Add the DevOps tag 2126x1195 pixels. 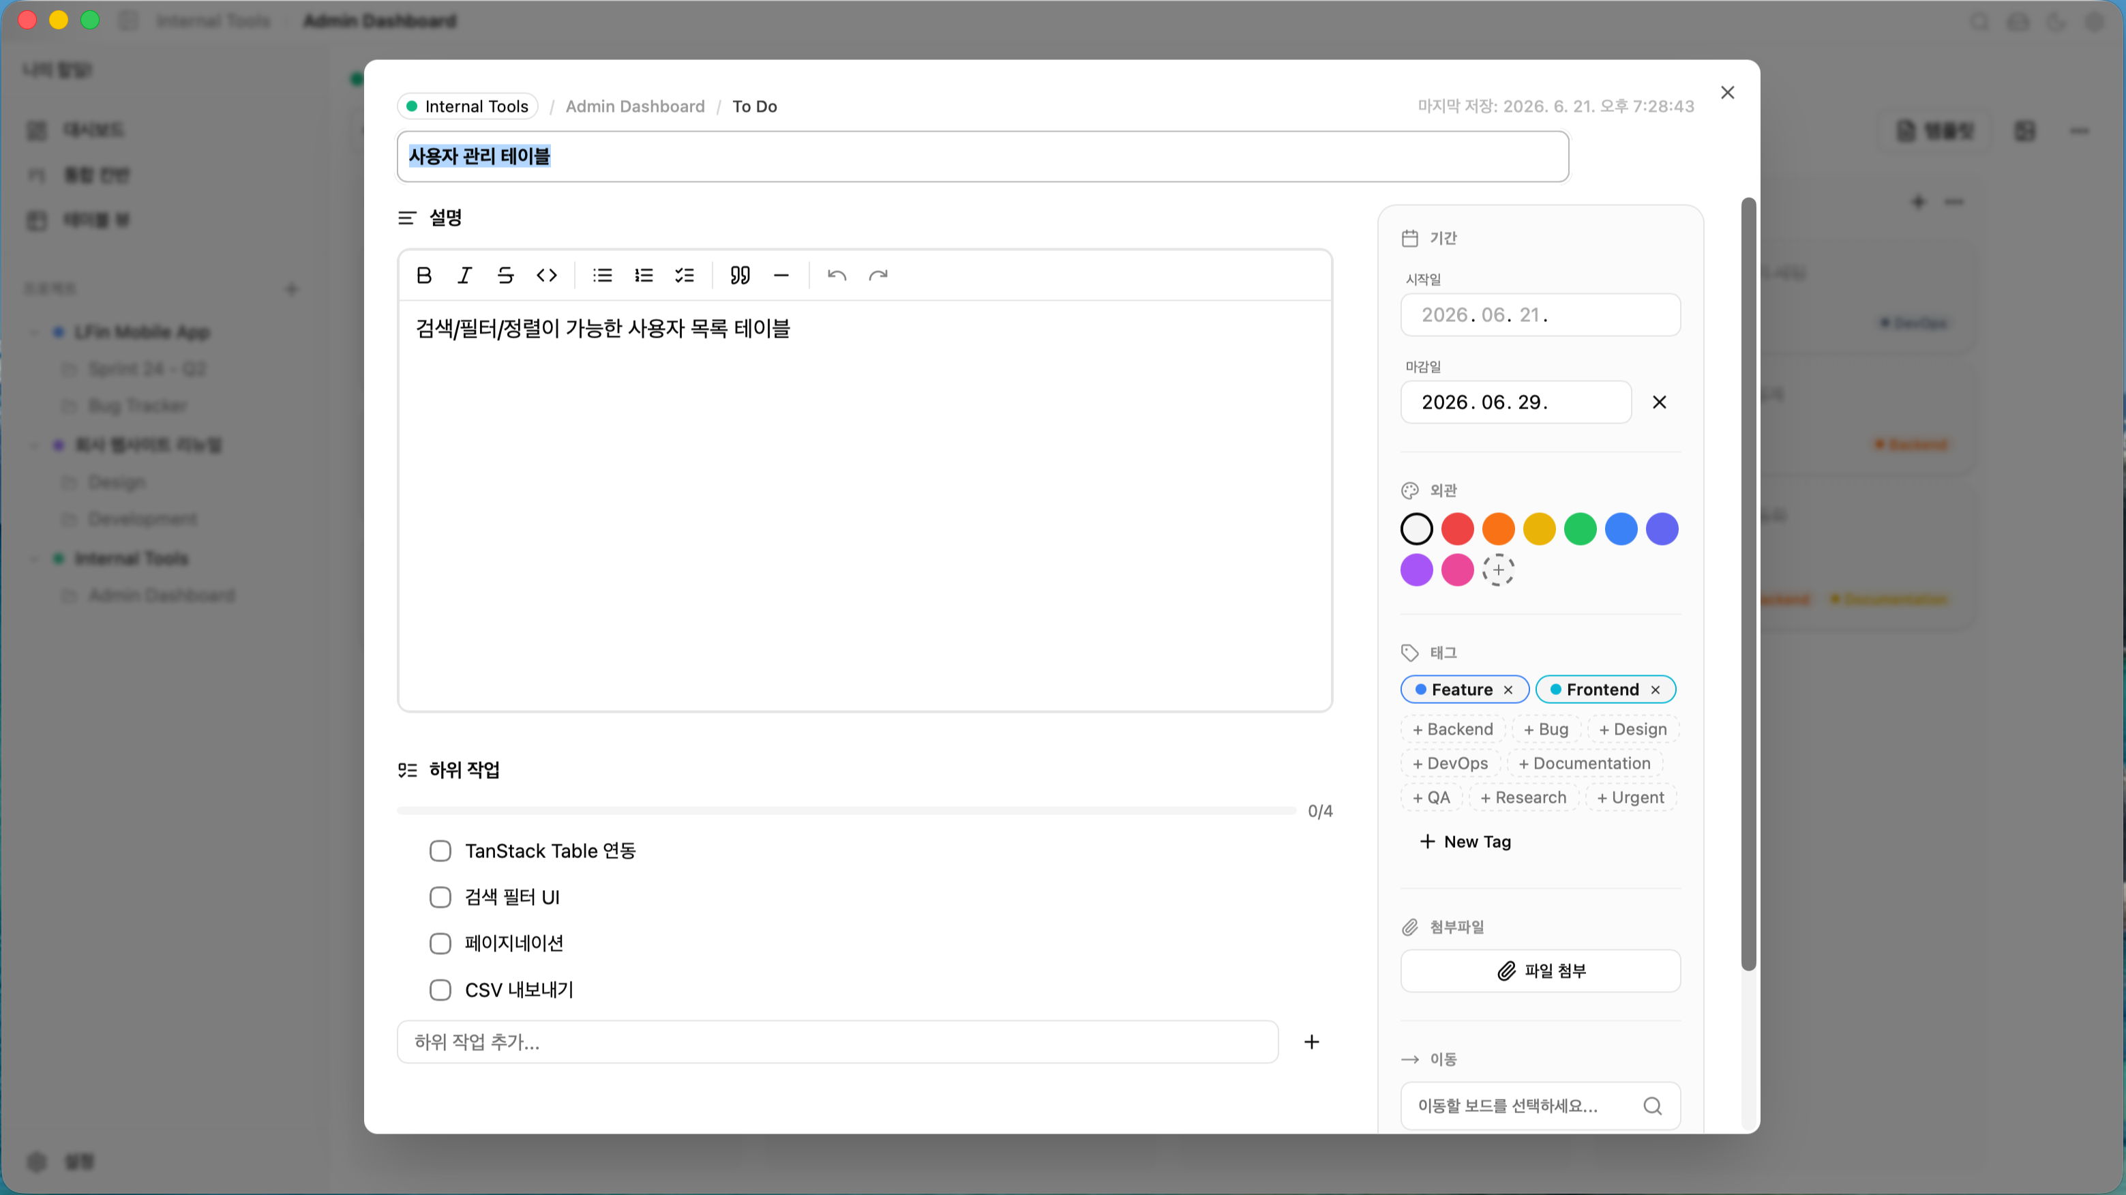(1450, 763)
